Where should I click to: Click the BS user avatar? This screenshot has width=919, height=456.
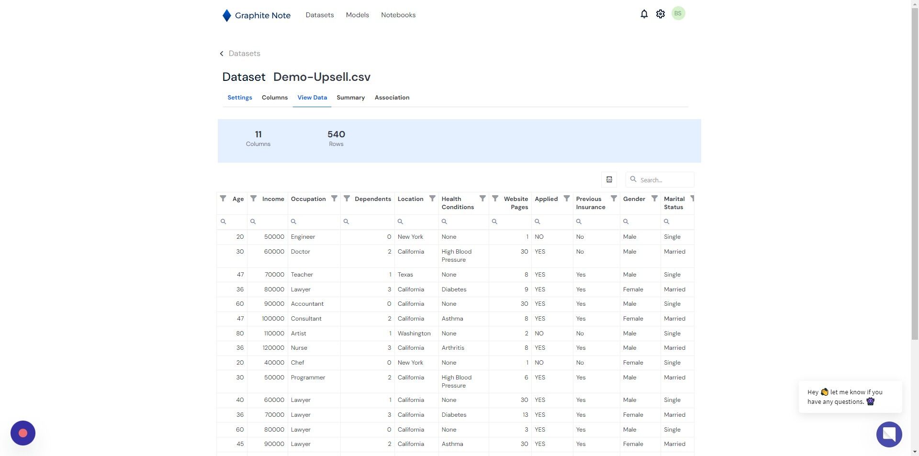678,13
